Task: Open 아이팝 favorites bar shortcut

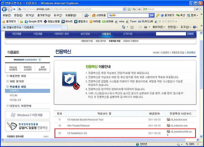Action: point(95,21)
